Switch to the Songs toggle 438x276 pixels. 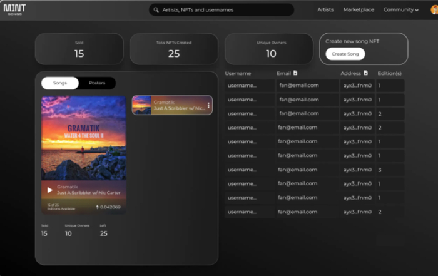[60, 83]
